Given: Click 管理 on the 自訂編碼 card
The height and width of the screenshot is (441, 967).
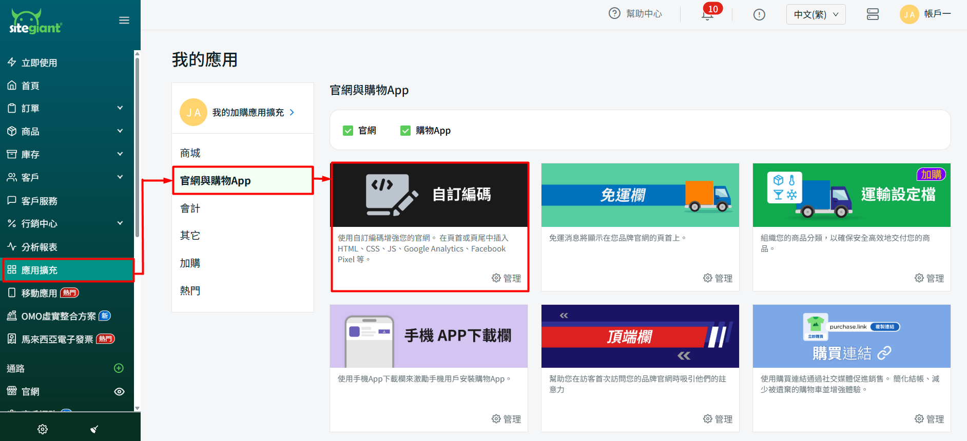Looking at the screenshot, I should 506,278.
